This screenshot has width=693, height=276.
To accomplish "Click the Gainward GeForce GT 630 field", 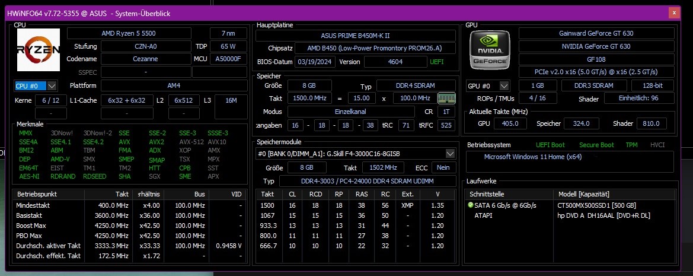I will pos(596,33).
